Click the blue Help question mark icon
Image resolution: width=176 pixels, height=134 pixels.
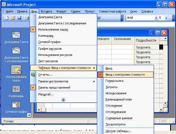(99, 18)
